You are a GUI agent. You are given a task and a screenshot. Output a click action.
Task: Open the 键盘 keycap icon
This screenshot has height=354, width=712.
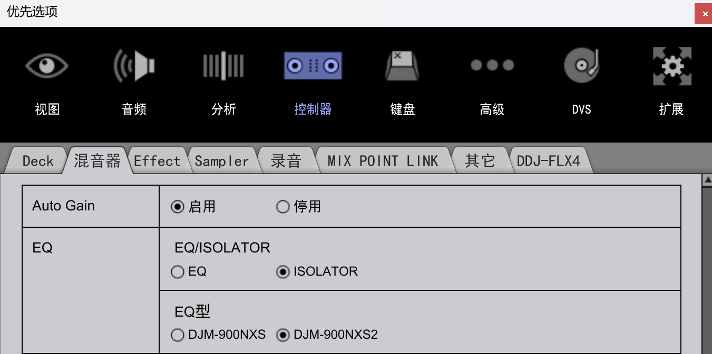(x=402, y=66)
